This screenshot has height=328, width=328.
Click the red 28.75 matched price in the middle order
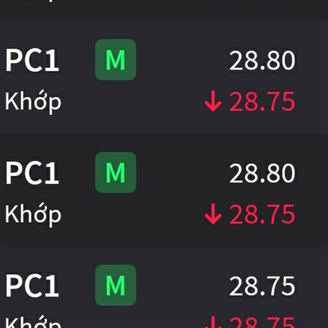262,214
